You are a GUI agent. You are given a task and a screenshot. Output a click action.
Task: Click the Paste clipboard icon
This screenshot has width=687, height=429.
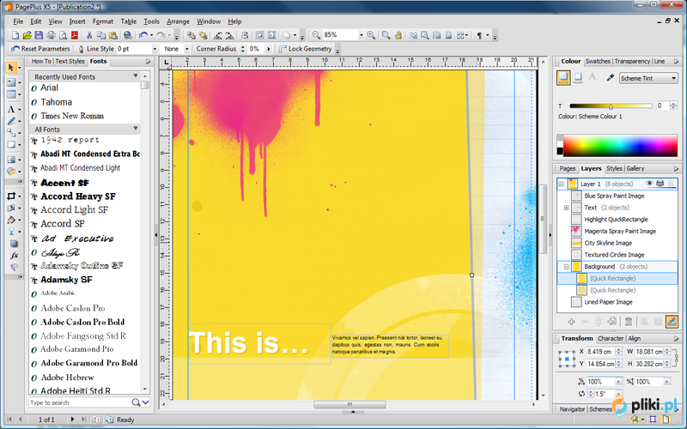[113, 35]
